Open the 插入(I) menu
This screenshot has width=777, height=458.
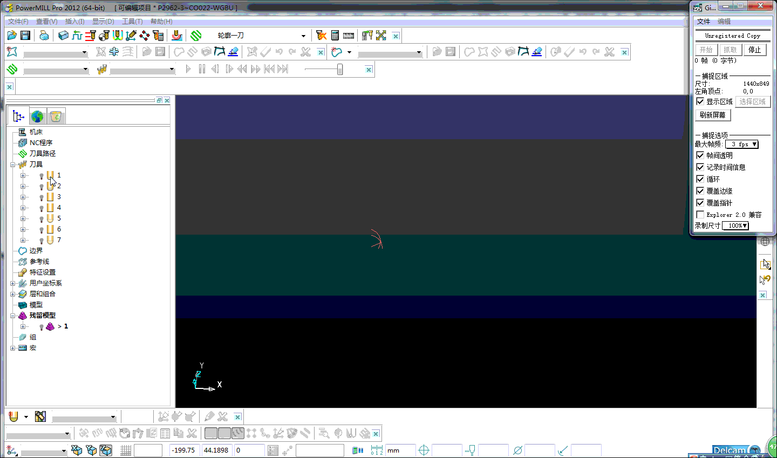point(75,22)
